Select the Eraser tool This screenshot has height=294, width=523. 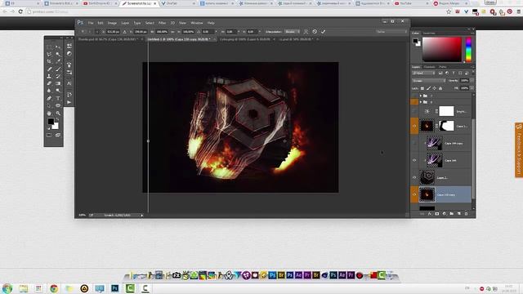pos(49,83)
